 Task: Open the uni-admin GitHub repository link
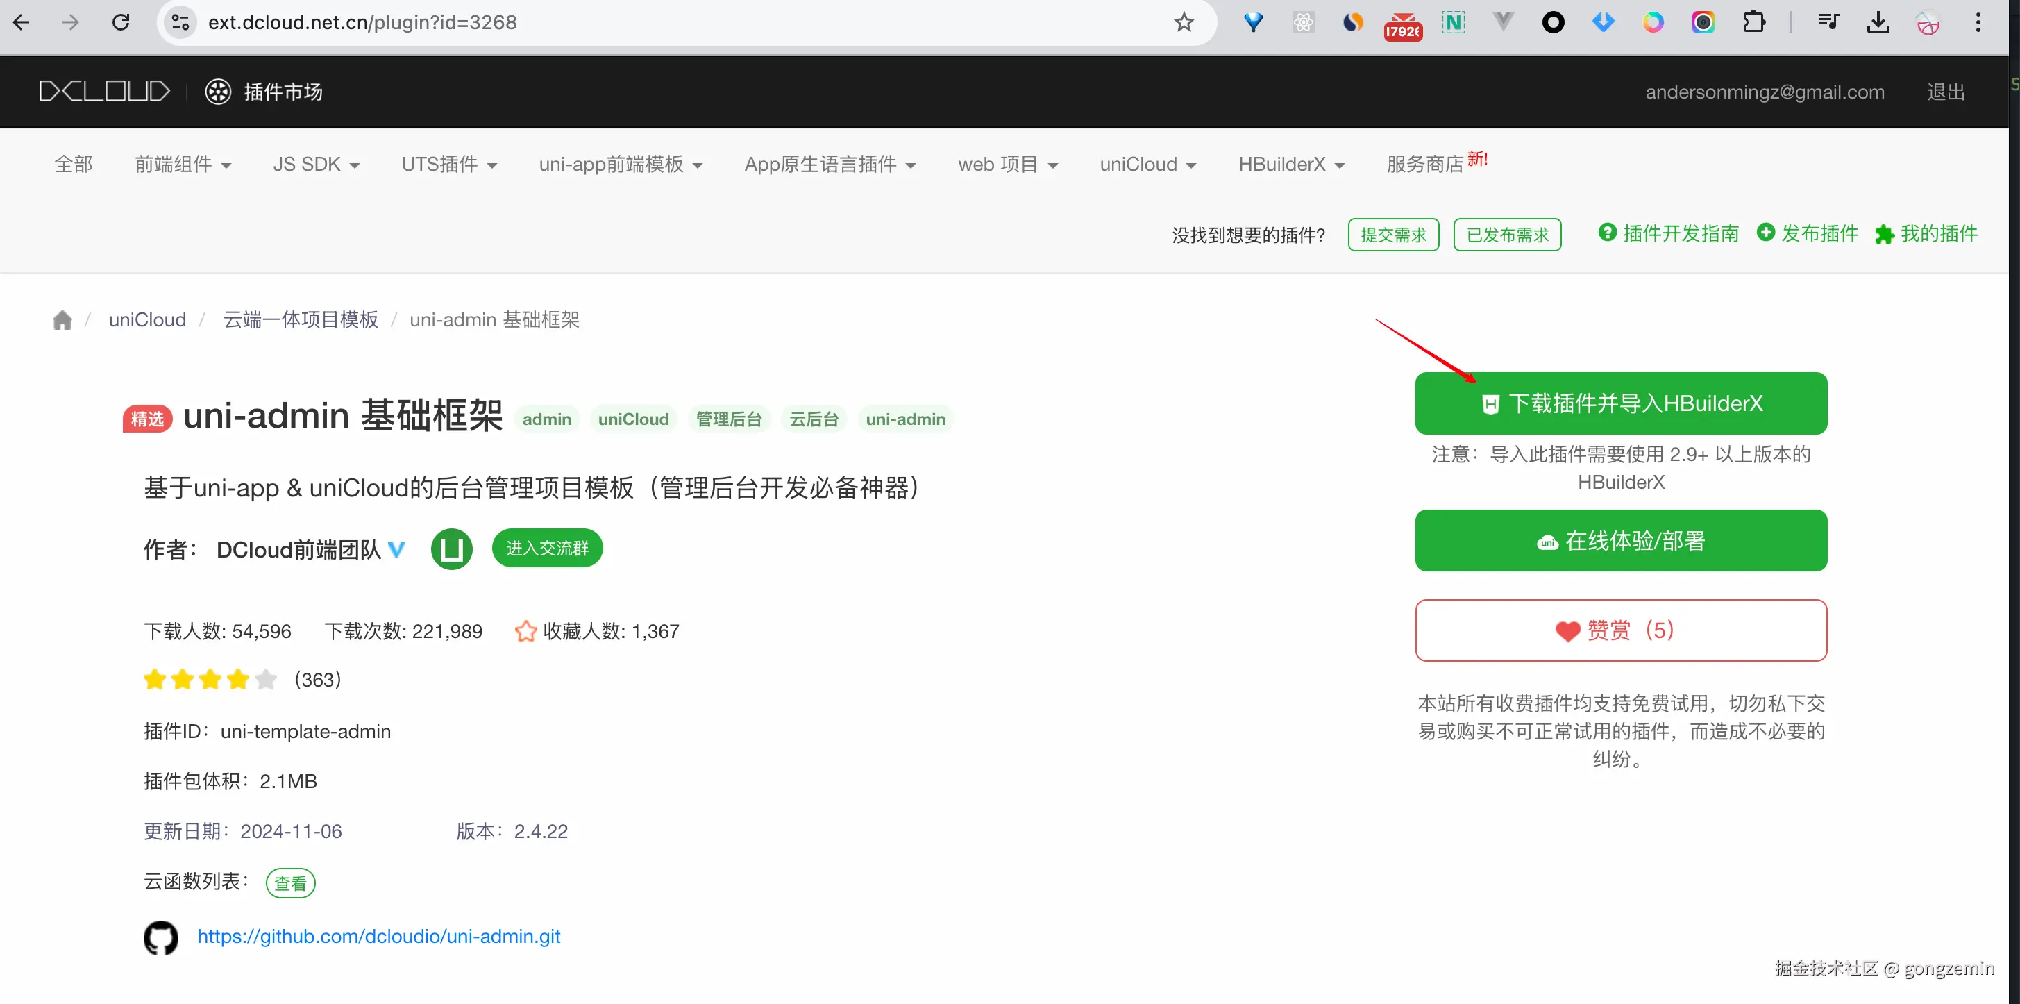click(379, 937)
